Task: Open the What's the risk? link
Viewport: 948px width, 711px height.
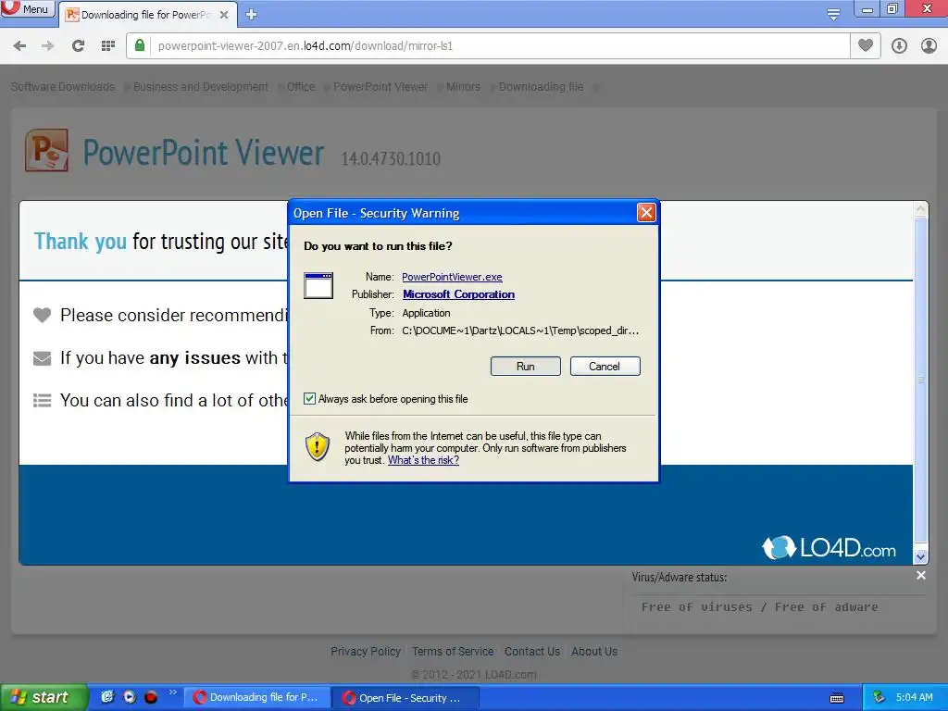Action: [423, 460]
